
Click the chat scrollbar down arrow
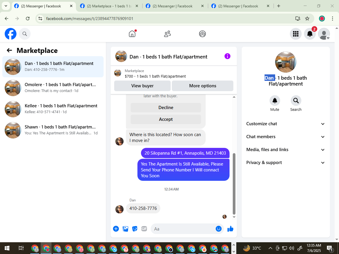click(234, 217)
